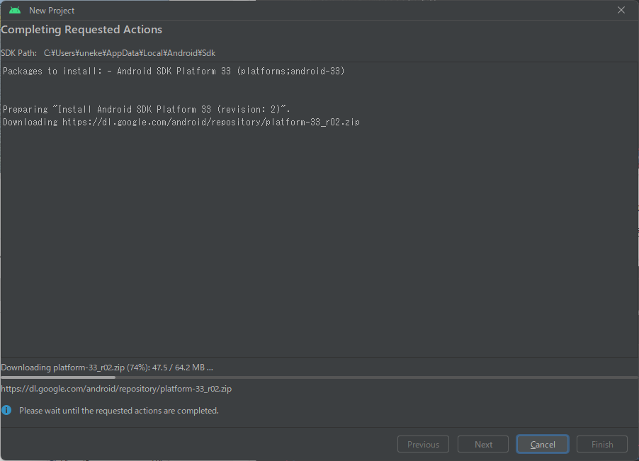The image size is (639, 461).
Task: Click the Android Studio logo in title bar
Action: click(15, 10)
